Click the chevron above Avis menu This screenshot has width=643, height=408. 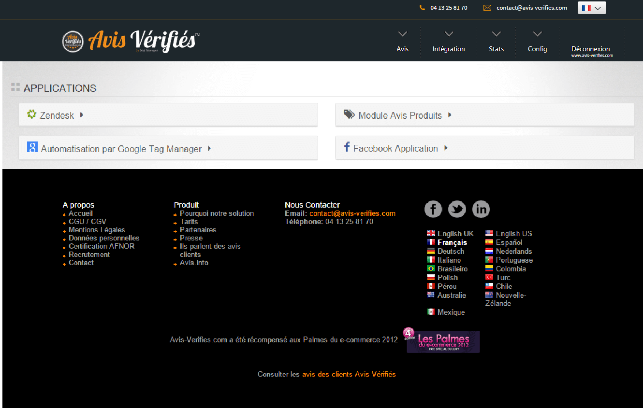coord(402,34)
